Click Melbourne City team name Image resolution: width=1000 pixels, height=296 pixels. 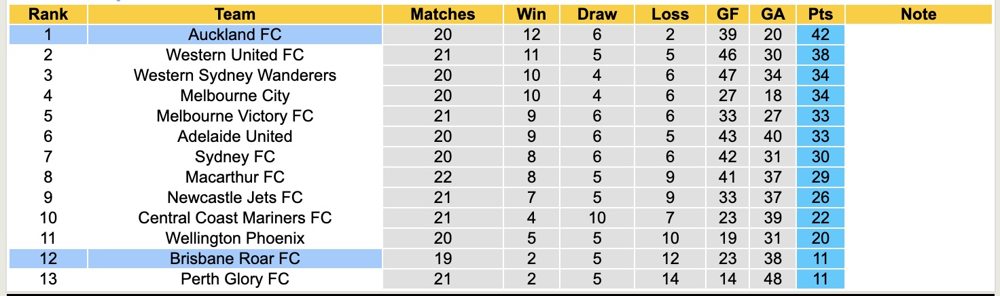tap(234, 96)
